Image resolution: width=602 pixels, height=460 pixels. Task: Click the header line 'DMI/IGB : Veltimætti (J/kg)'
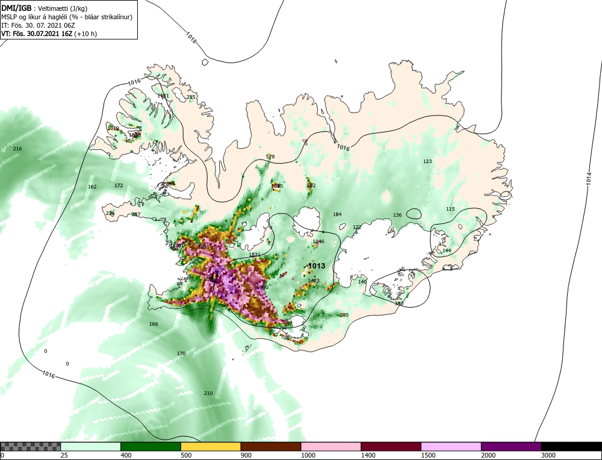pyautogui.click(x=44, y=8)
